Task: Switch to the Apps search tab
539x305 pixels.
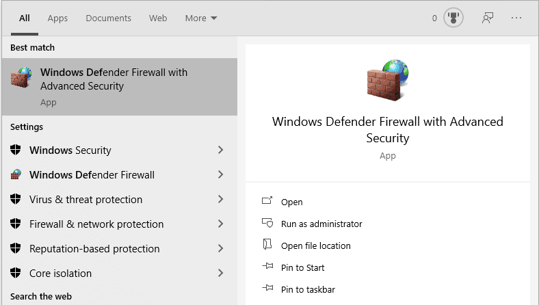Action: (57, 18)
